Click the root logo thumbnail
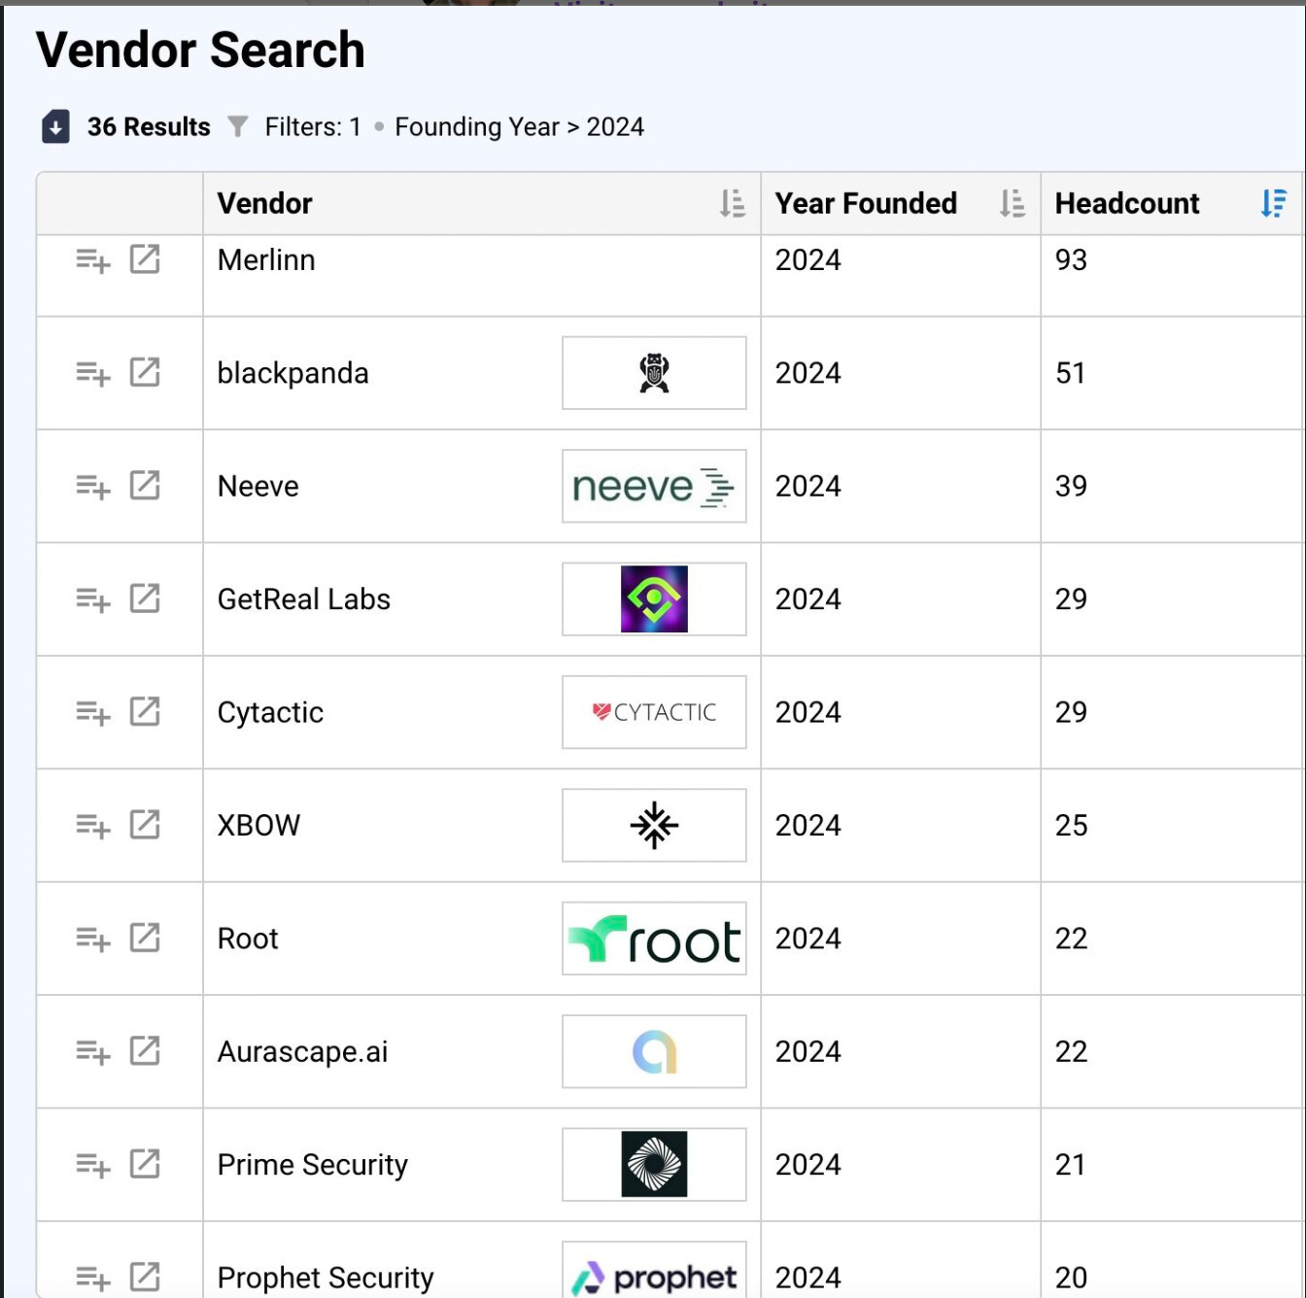This screenshot has height=1298, width=1306. click(654, 939)
